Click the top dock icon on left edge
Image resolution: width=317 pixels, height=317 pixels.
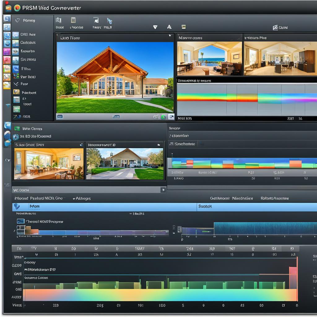7,19
